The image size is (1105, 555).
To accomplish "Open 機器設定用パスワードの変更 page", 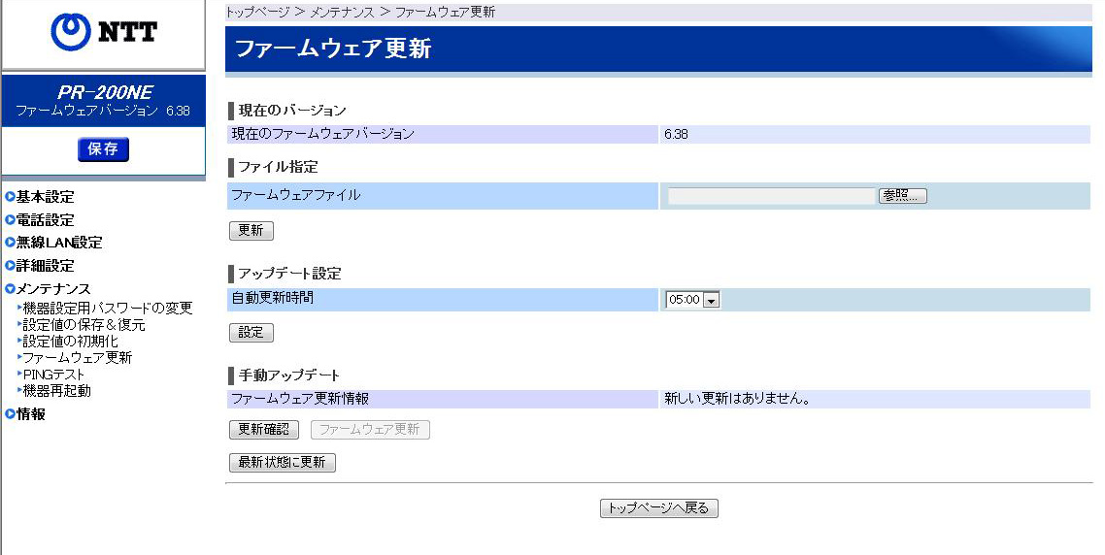I will click(x=107, y=309).
